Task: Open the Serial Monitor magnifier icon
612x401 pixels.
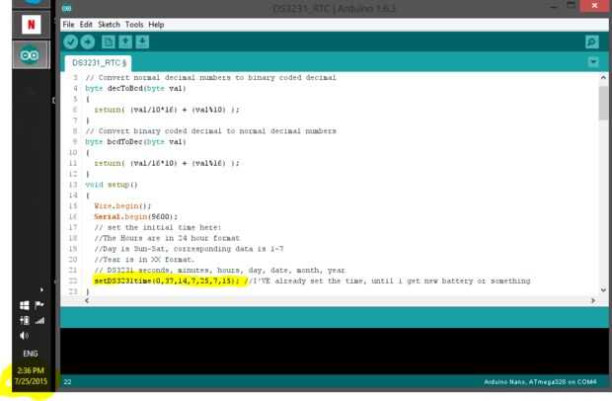Action: (x=592, y=41)
